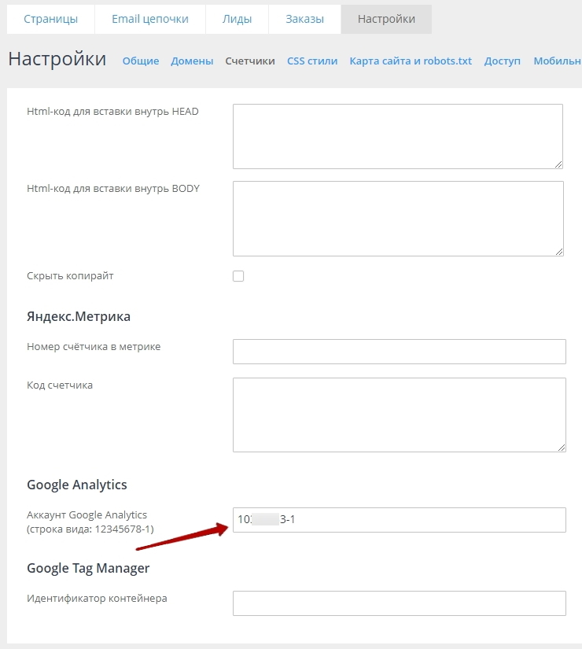The width and height of the screenshot is (582, 649).
Task: Select the Счетчики settings section
Action: (250, 61)
